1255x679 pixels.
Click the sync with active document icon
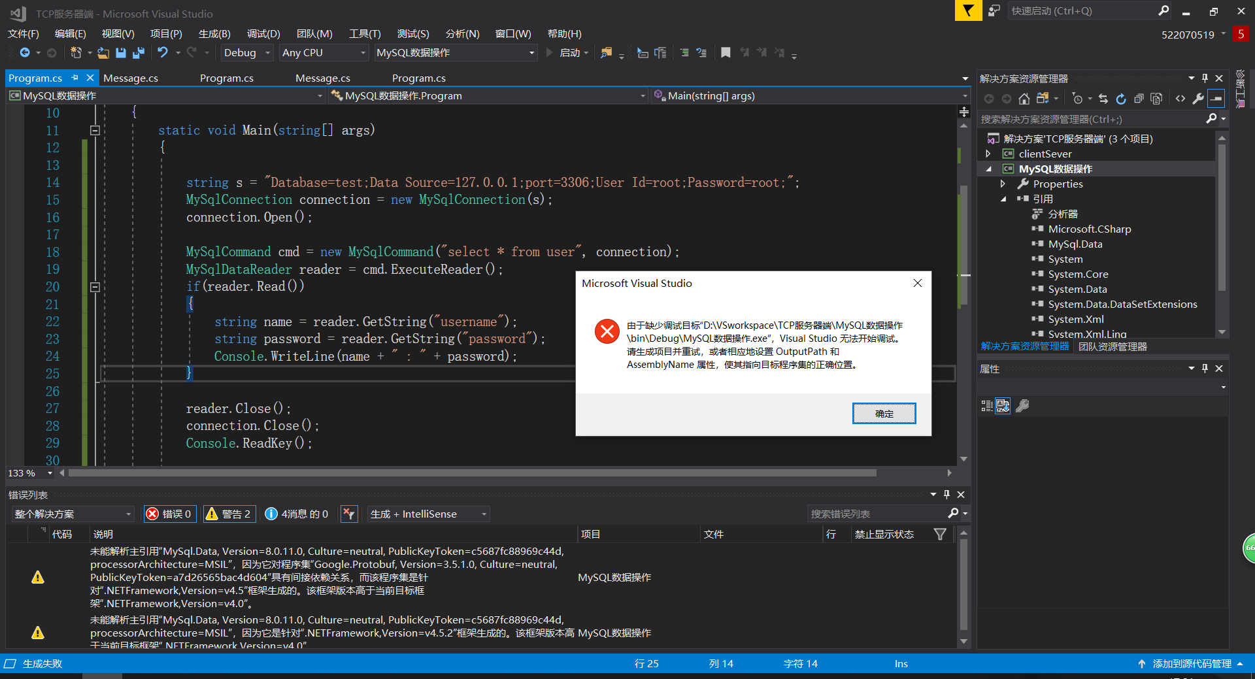1103,99
